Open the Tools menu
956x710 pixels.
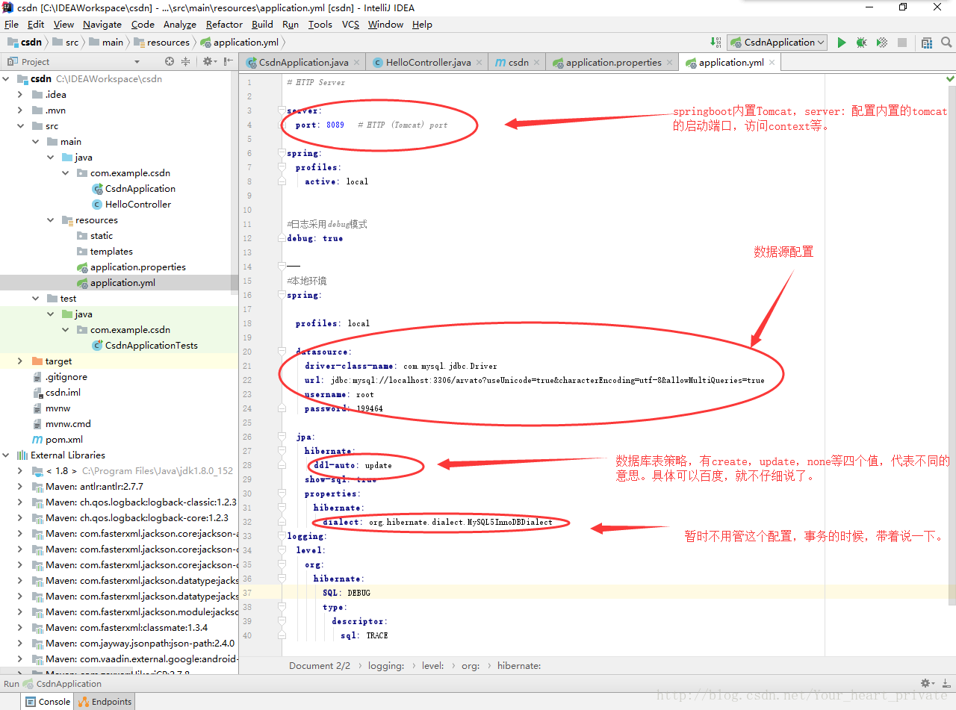320,24
